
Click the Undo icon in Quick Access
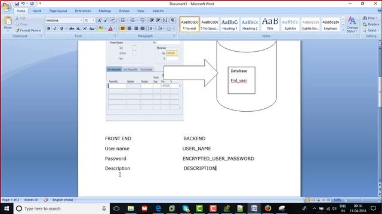tap(23, 4)
